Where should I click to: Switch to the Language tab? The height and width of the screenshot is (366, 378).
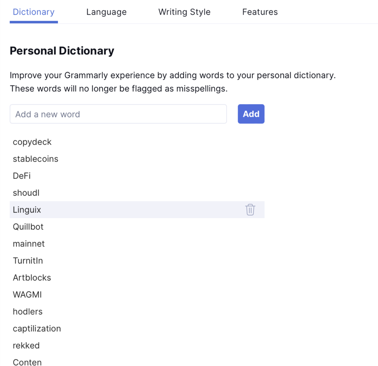[x=106, y=12]
